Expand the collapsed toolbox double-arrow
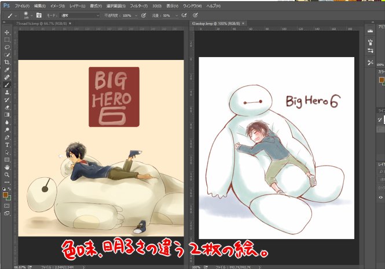This screenshot has width=385, height=269. [4, 22]
